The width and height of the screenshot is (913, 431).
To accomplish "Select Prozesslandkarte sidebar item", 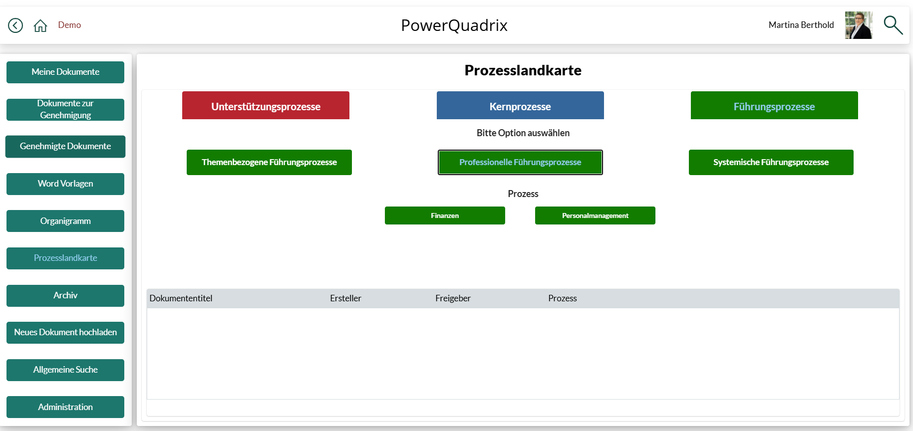I will (x=65, y=258).
